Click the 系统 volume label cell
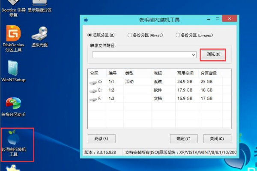Screen dimensions: 257x171 (x=158, y=82)
